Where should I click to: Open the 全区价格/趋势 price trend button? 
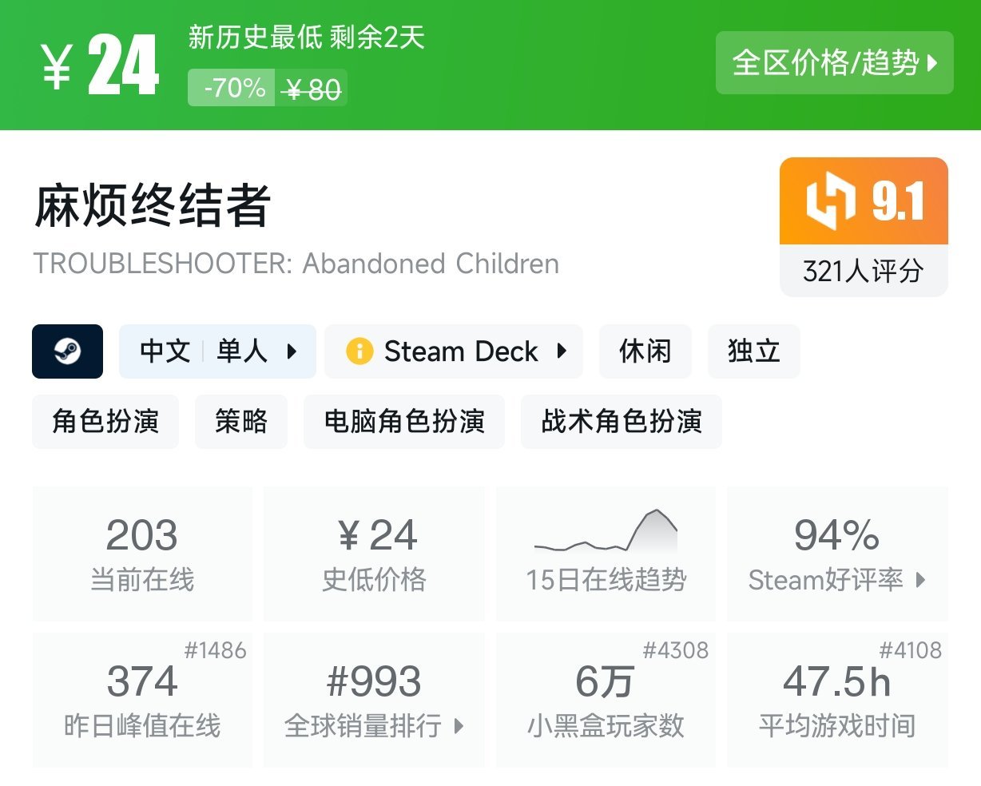(834, 63)
